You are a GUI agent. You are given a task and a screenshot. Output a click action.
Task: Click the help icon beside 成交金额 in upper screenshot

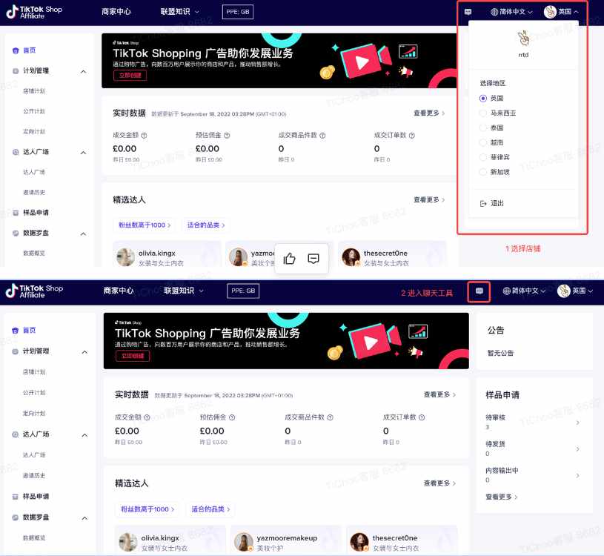pos(144,136)
